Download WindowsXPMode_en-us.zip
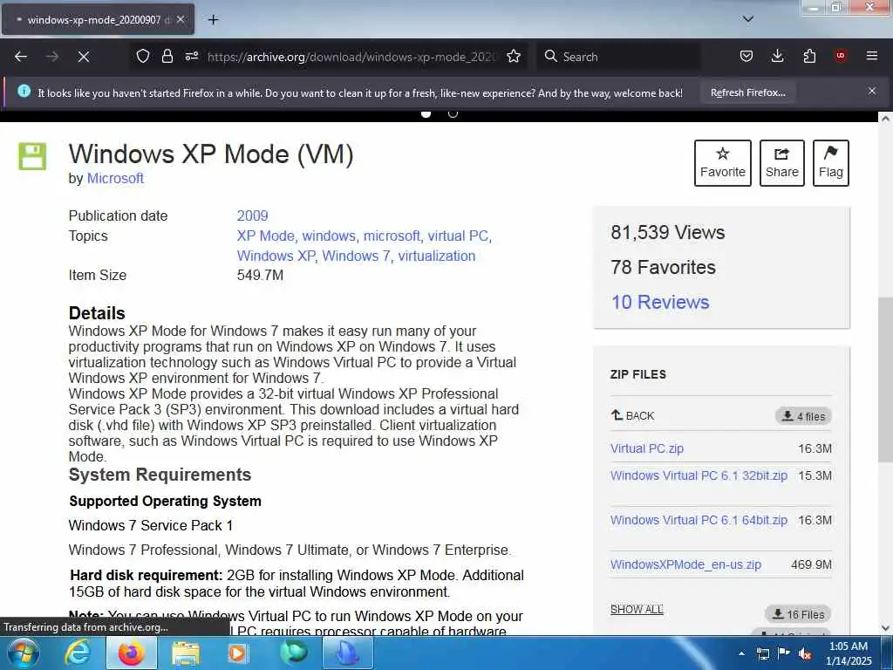 (685, 564)
